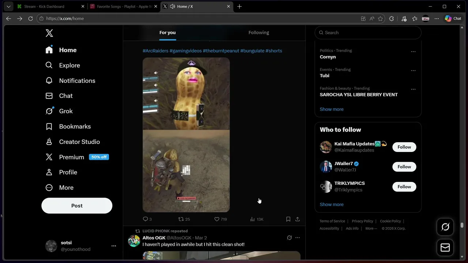This screenshot has width=468, height=263.
Task: Open browser Settings and more menu
Action: point(437,19)
